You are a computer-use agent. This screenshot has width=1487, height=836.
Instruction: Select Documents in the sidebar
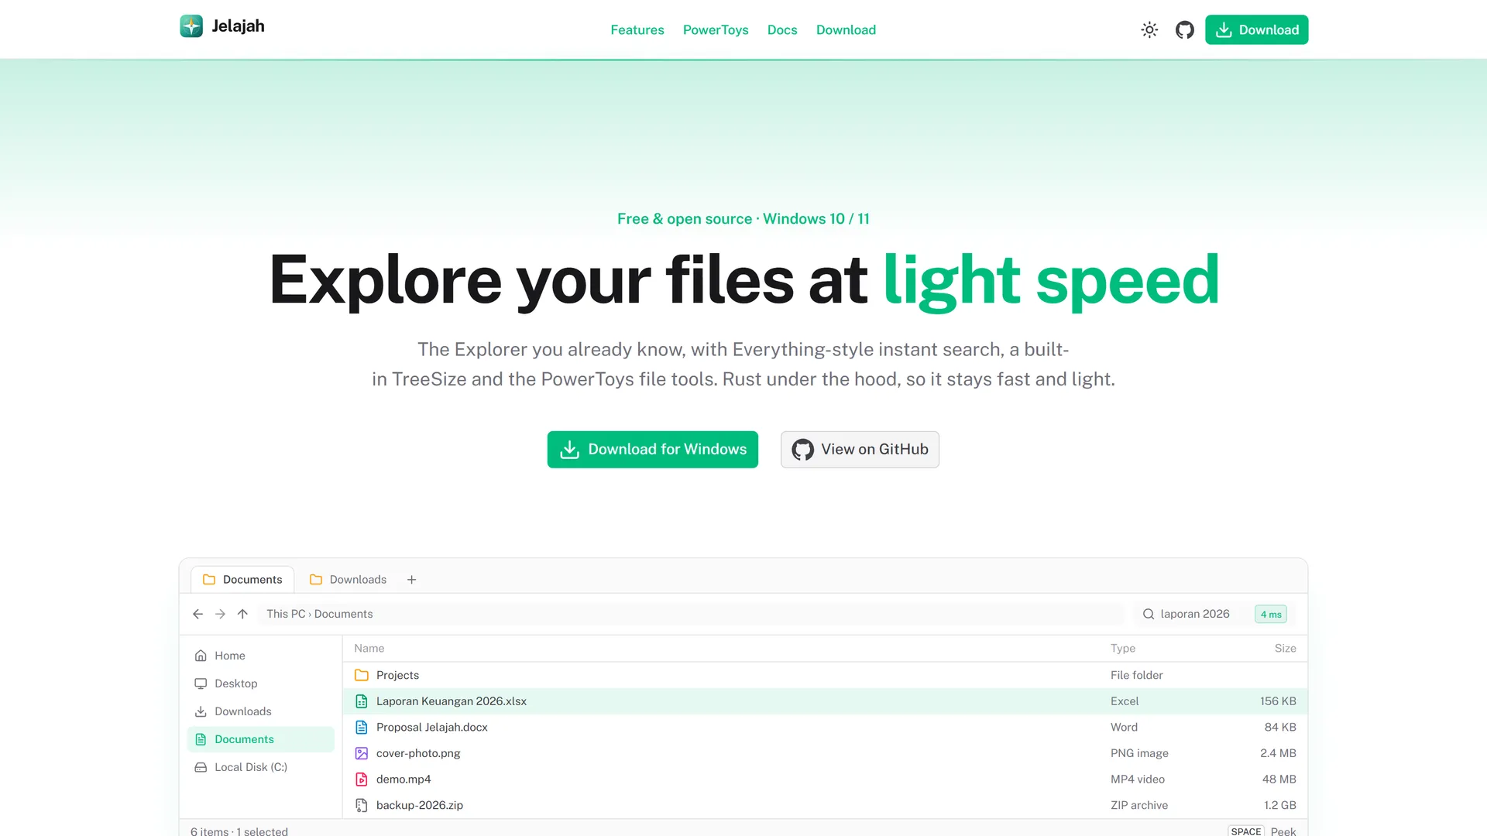click(x=260, y=739)
